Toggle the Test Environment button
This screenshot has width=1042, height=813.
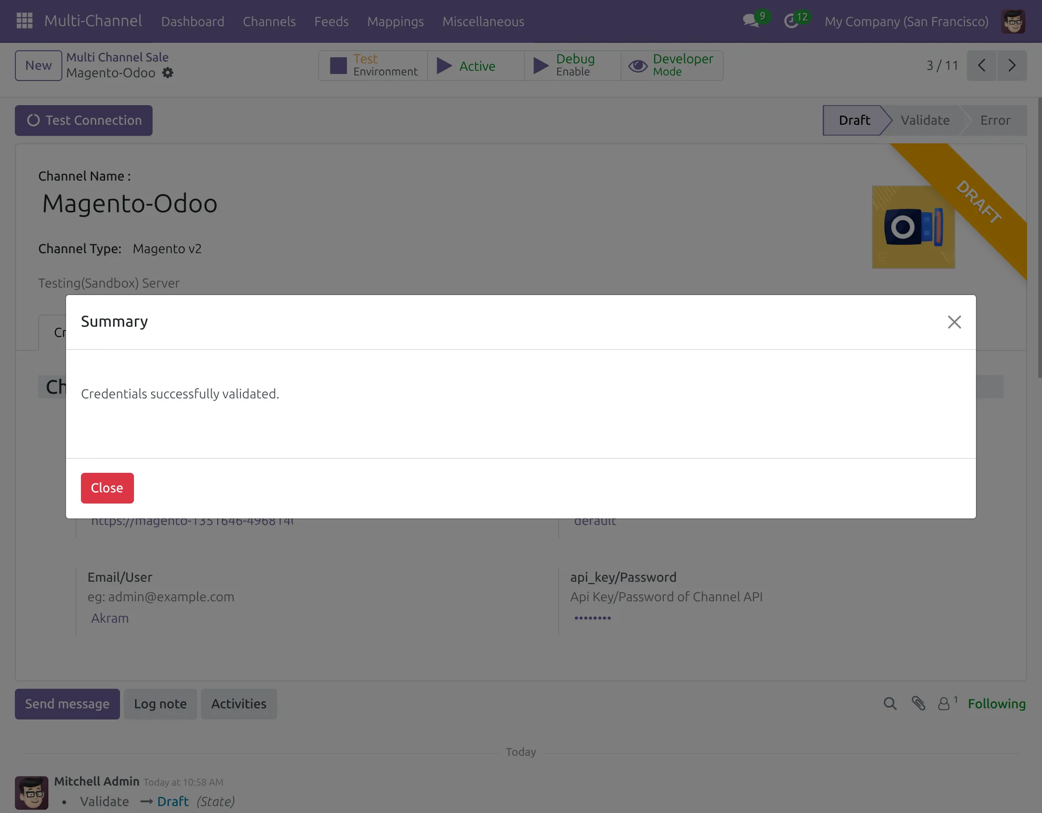373,66
